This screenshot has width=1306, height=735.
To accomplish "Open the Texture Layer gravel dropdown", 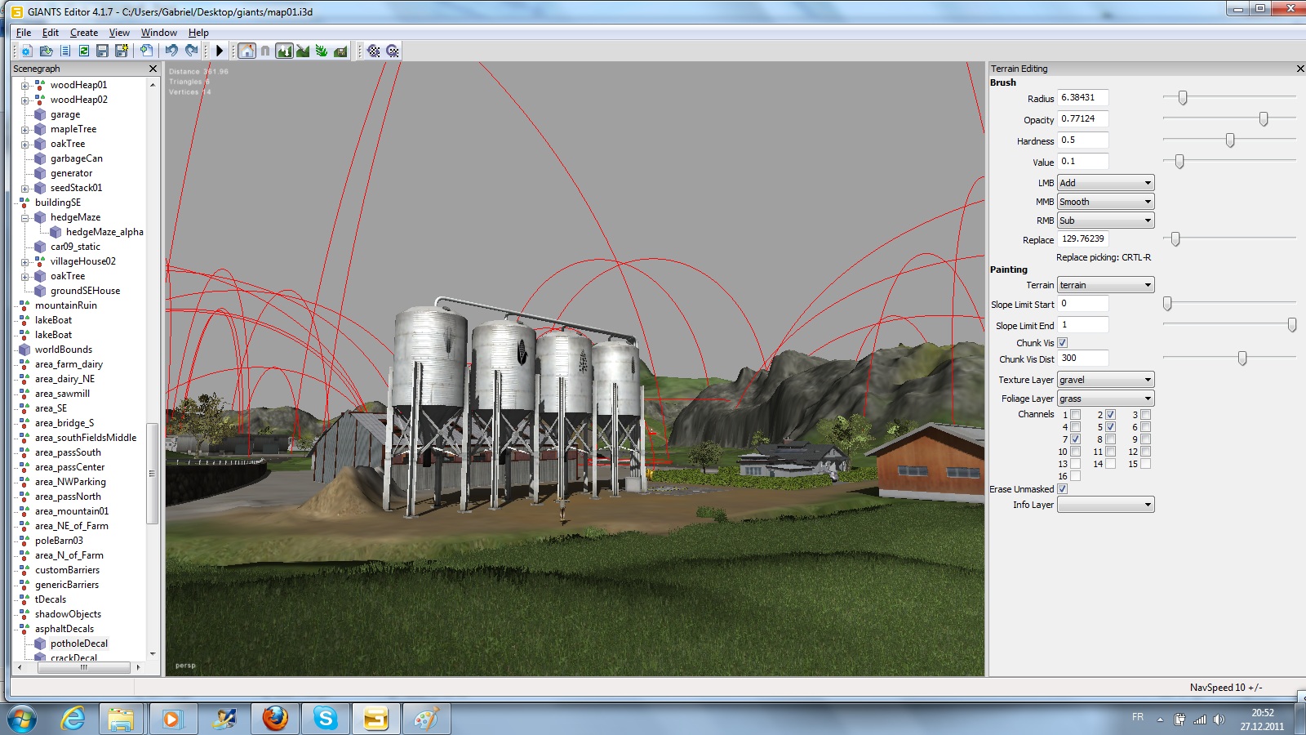I will [1105, 380].
